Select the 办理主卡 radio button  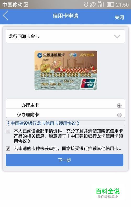pos(119,106)
